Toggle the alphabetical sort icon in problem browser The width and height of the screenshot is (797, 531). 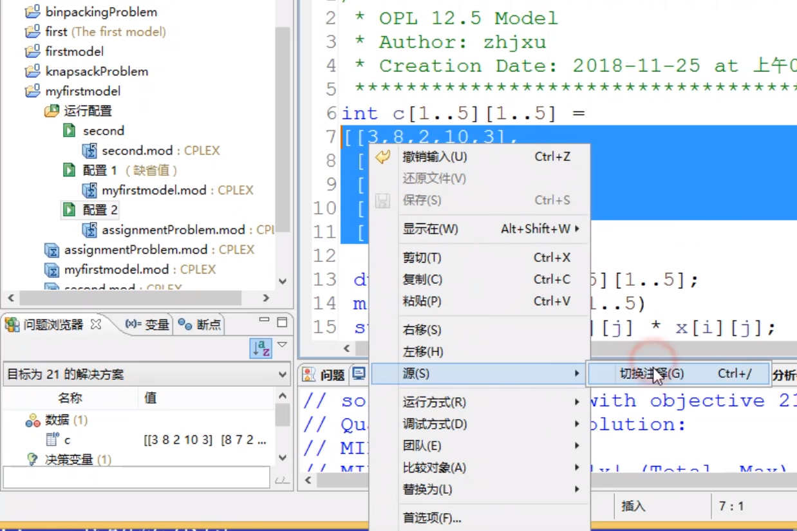pos(261,348)
